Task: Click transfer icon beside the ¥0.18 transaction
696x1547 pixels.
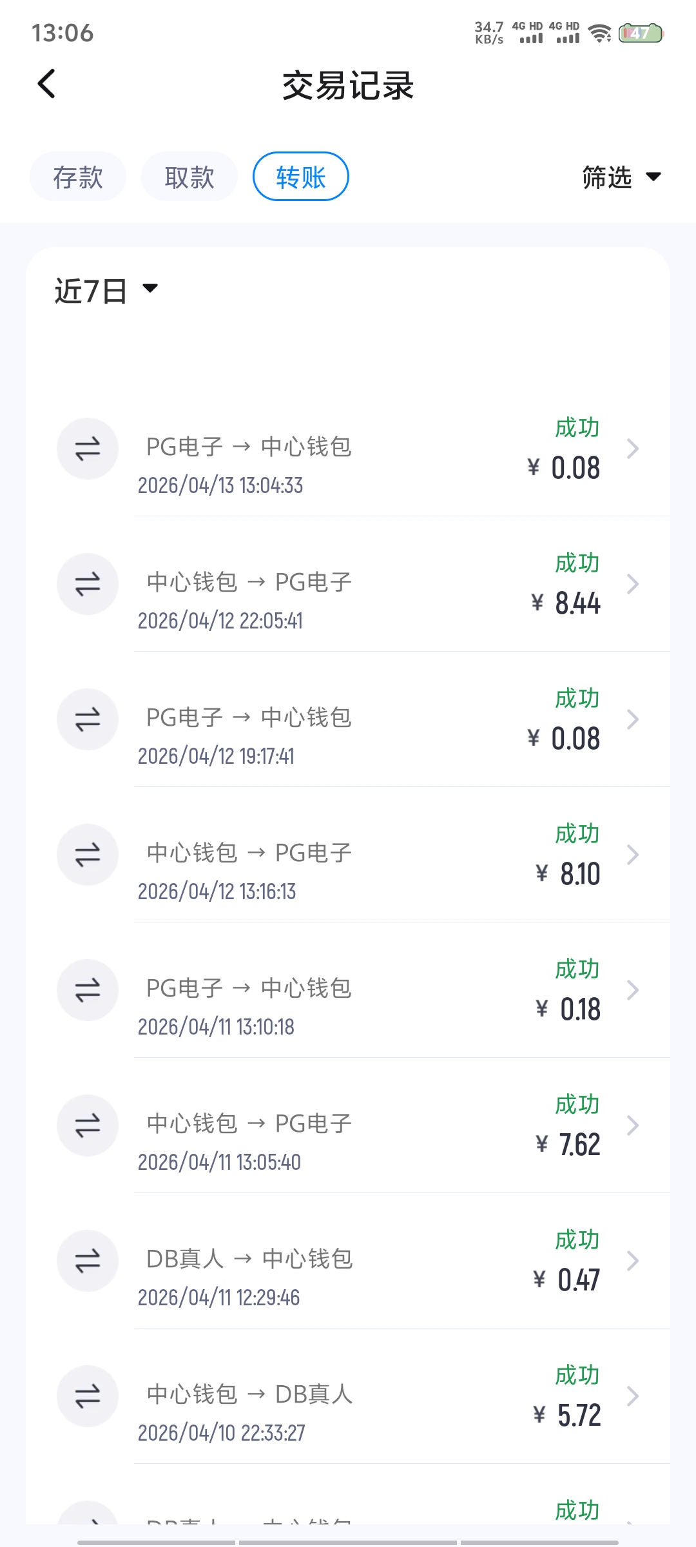Action: click(x=88, y=990)
